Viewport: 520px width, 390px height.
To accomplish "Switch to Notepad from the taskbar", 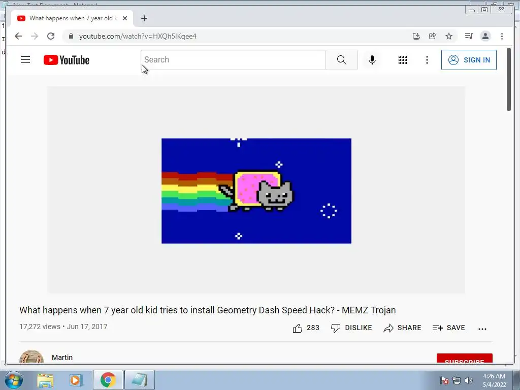I will point(139,380).
